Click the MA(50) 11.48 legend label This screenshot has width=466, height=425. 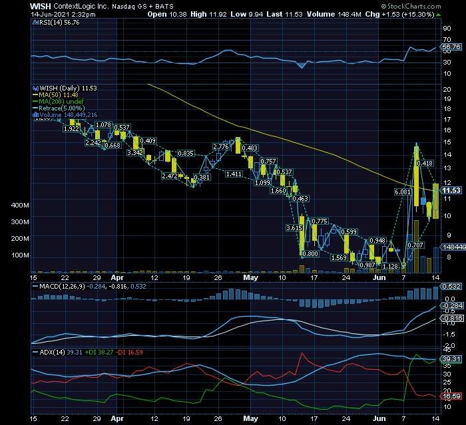point(59,95)
